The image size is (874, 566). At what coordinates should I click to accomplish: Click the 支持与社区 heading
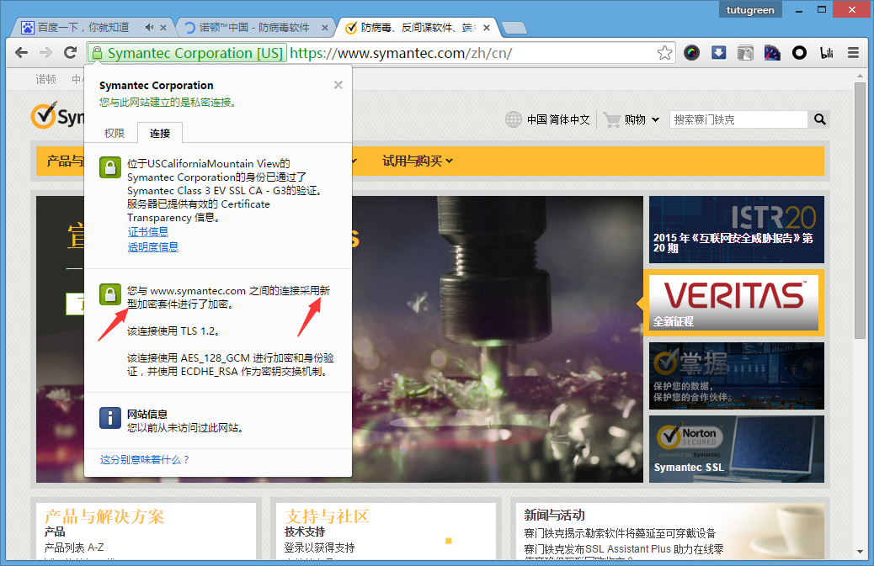tap(327, 516)
